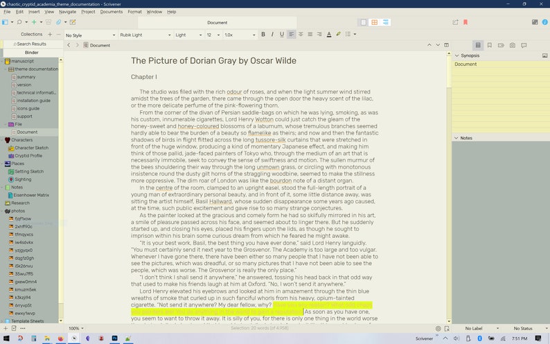This screenshot has height=344, width=550.
Task: Click the highlight color marker icon
Action: 339,35
